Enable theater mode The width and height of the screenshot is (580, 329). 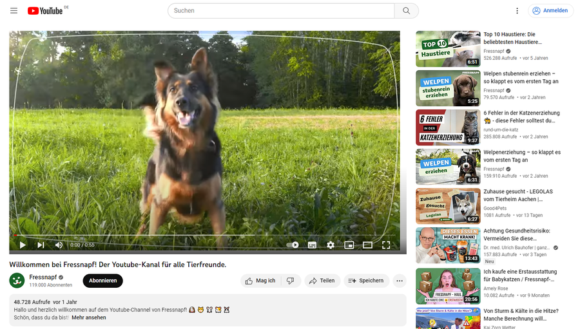(367, 245)
